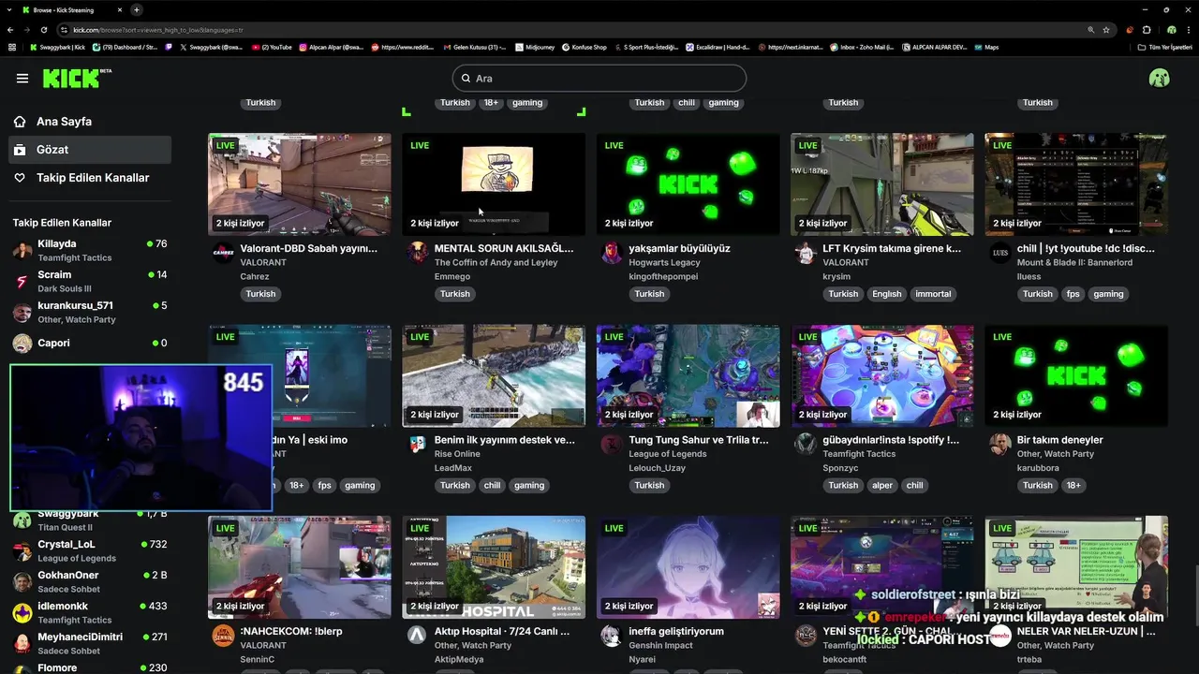Open the green user avatar menu
Image resolution: width=1199 pixels, height=674 pixels.
tap(1159, 79)
